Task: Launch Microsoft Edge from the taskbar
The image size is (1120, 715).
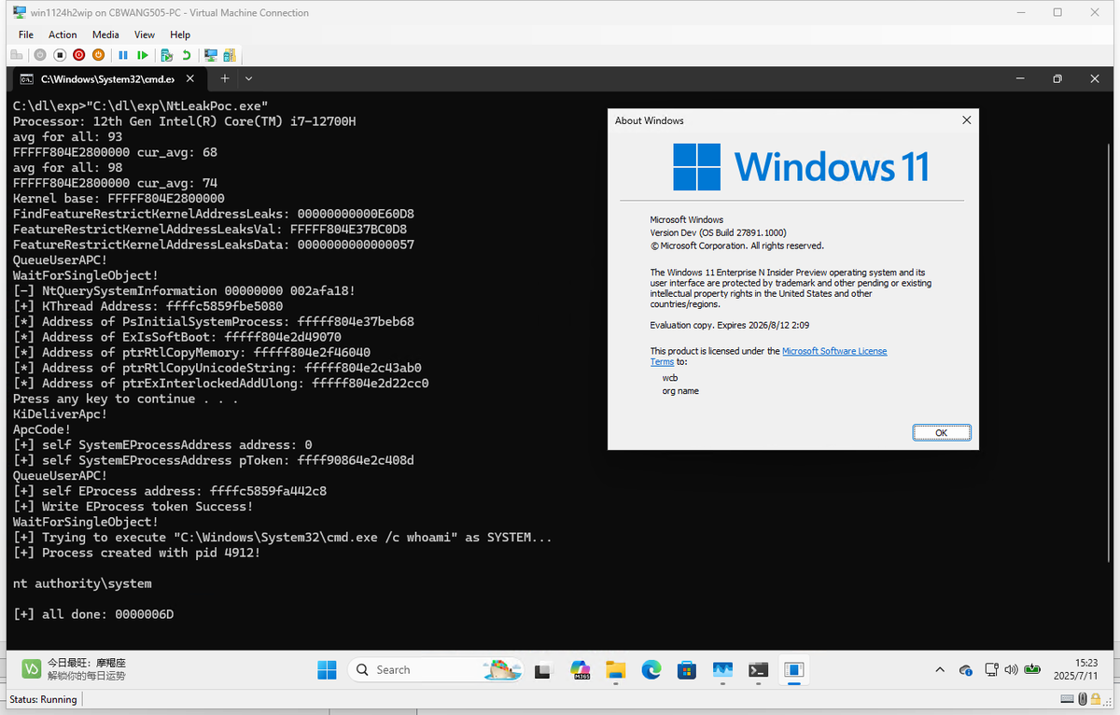Action: [651, 669]
